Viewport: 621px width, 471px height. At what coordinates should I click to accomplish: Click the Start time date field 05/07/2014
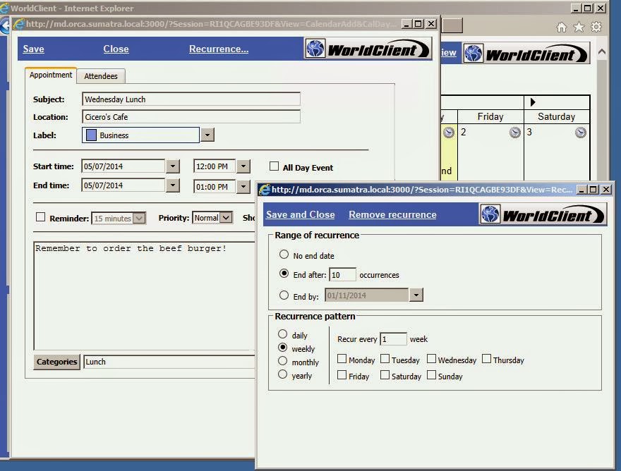(123, 166)
